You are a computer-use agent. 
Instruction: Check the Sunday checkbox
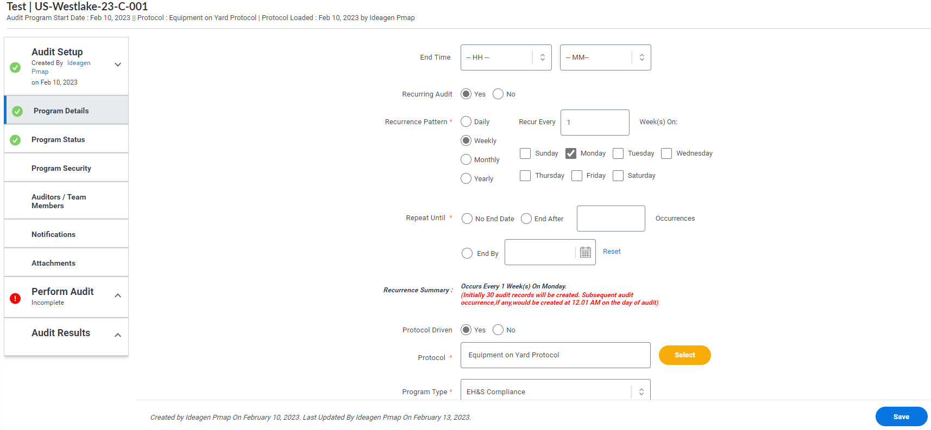pos(525,153)
